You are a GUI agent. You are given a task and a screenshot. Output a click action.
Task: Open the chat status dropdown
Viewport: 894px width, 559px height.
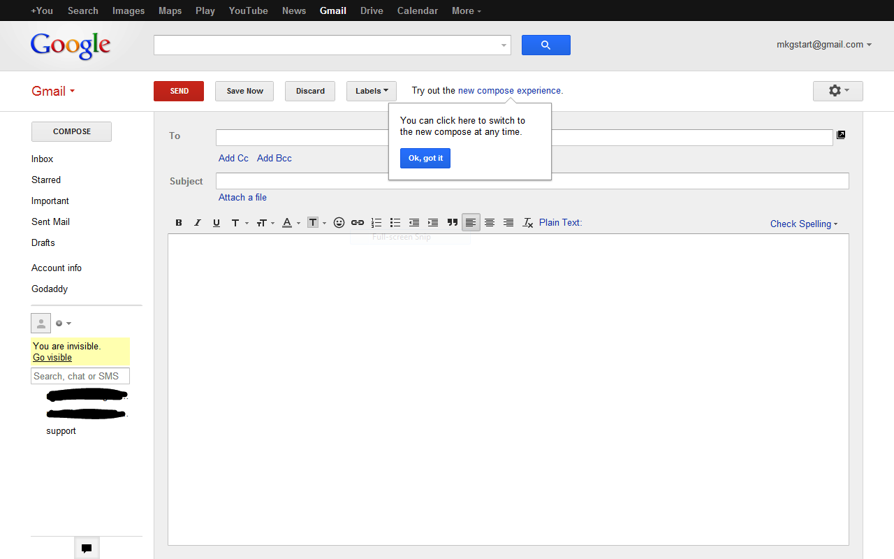(x=64, y=324)
